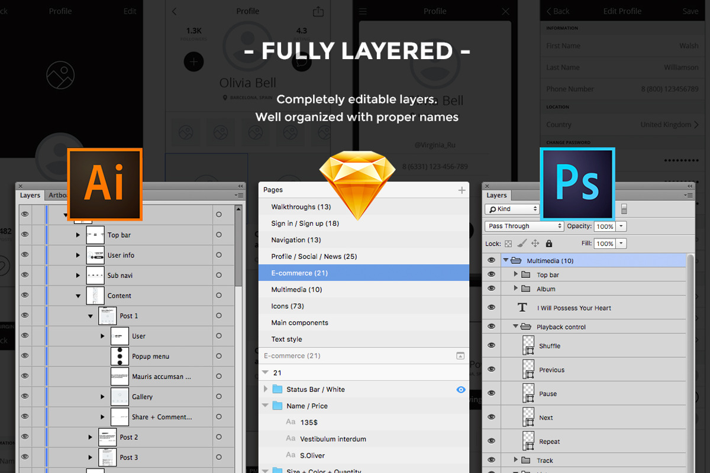Open Photoshop Layers panel options menu icon
Image resolution: width=710 pixels, height=473 pixels.
[689, 195]
